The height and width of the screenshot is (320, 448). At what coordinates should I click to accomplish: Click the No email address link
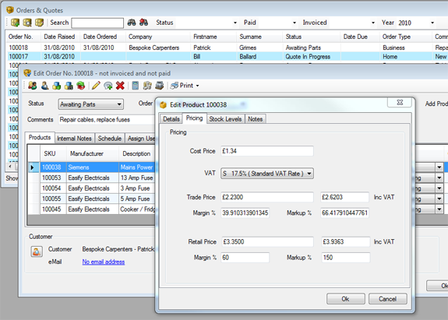coord(104,262)
